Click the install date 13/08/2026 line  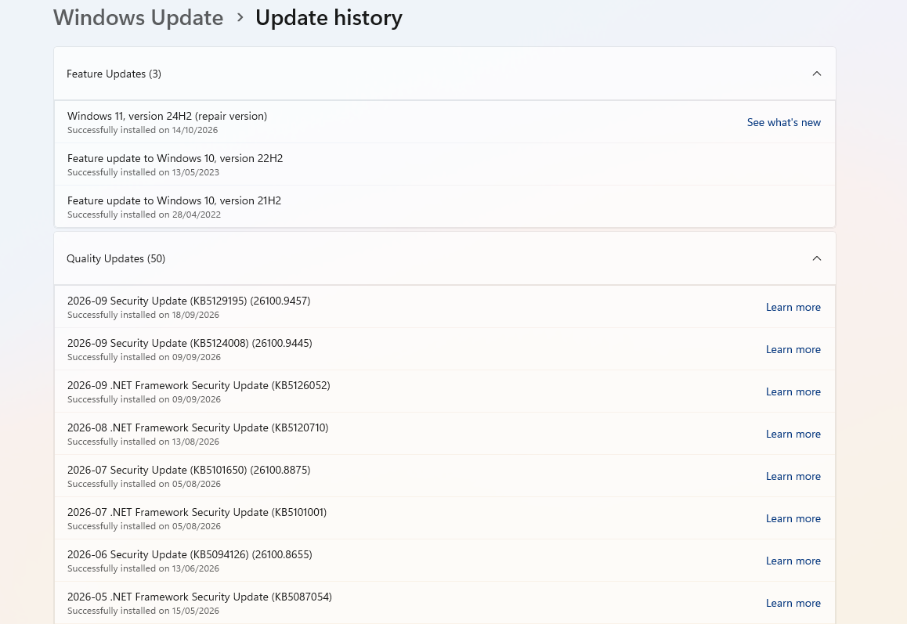(143, 442)
